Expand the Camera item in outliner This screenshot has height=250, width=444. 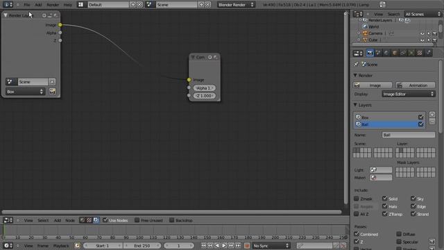click(359, 33)
